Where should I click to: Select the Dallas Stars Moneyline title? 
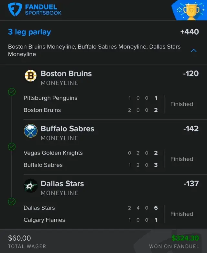tap(62, 184)
